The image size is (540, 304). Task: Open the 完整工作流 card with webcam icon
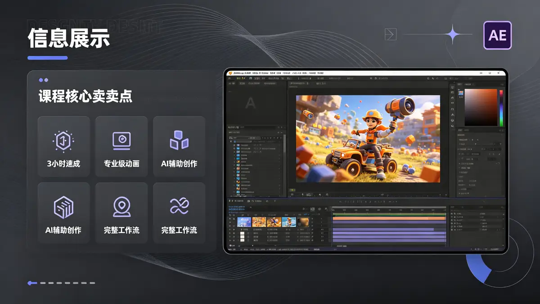click(121, 213)
